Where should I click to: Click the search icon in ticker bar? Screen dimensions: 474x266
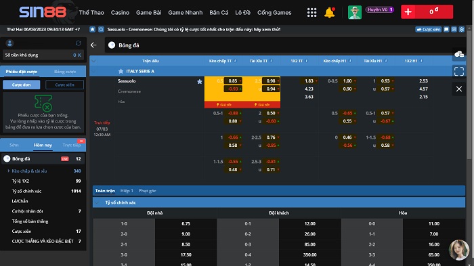(101, 29)
